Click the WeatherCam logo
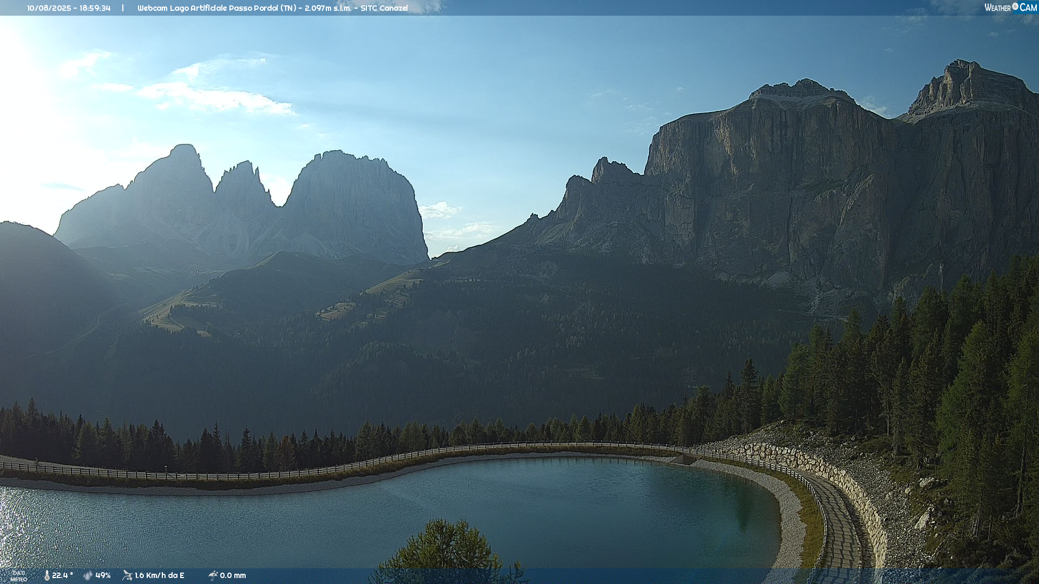This screenshot has width=1039, height=584. [x=1010, y=8]
